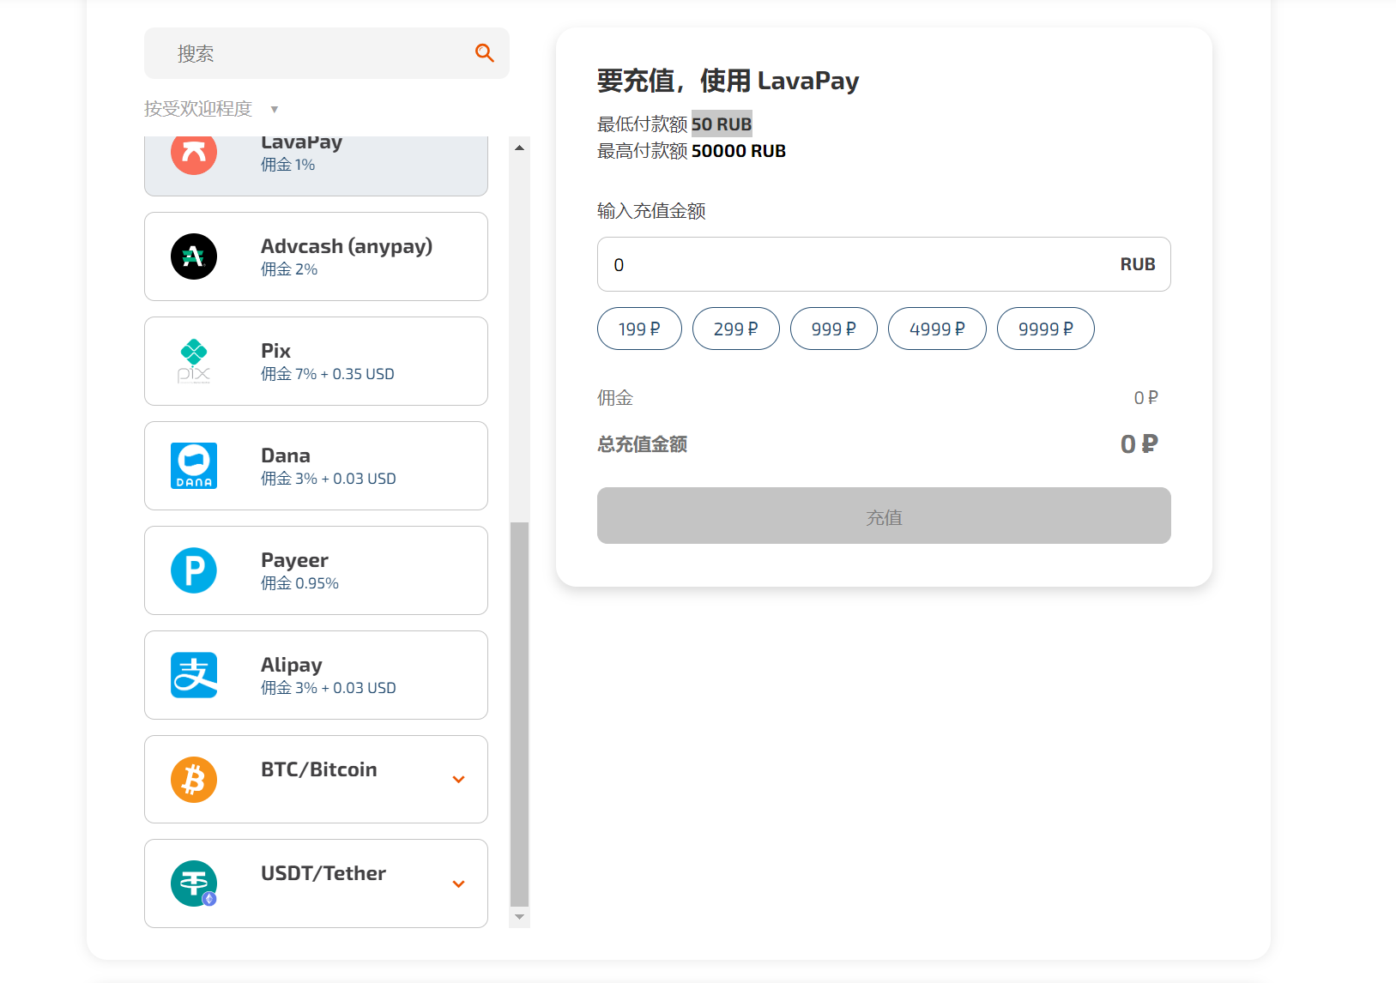This screenshot has height=983, width=1396.
Task: Click the '50000 RUB' maximum amount text
Action: tap(739, 151)
